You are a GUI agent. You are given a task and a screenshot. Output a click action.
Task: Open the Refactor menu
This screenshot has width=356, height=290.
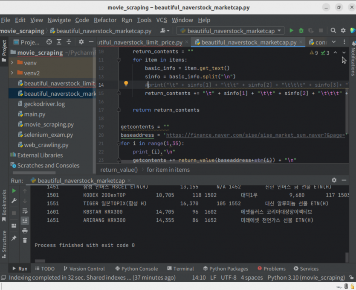click(x=105, y=20)
